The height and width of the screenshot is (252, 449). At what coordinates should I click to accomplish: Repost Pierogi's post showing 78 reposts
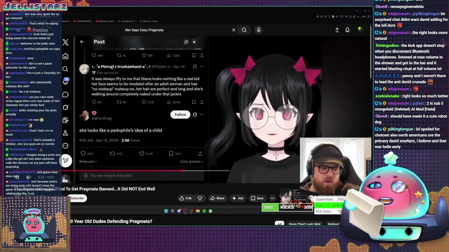121,102
